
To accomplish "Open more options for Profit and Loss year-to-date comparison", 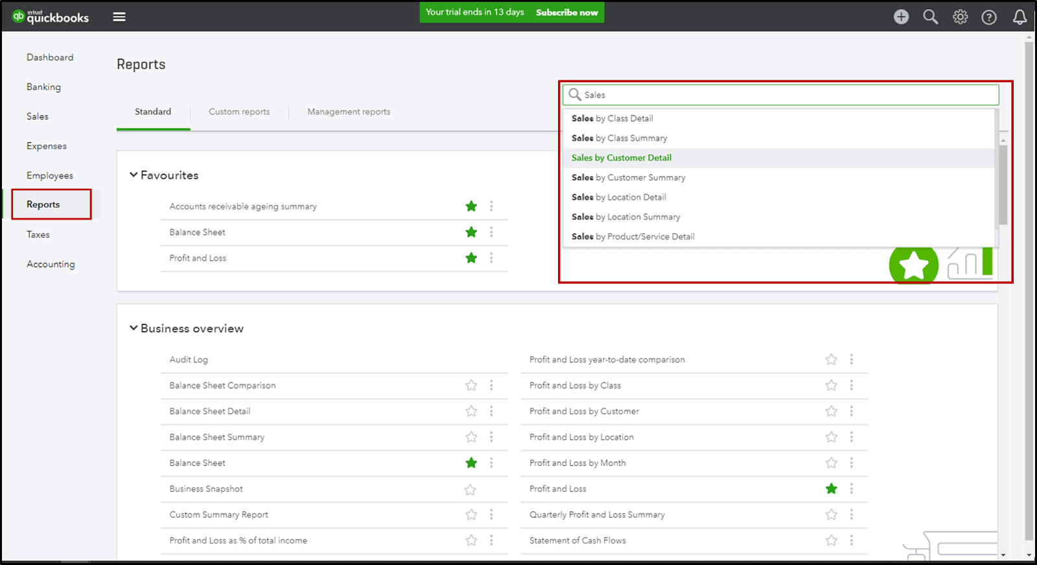I will (x=852, y=359).
